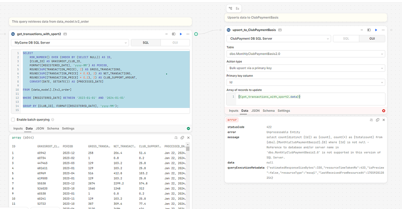Screen dimensions: 402x209
Task: Switch left query to GUI mode
Action: pyautogui.click(x=175, y=42)
